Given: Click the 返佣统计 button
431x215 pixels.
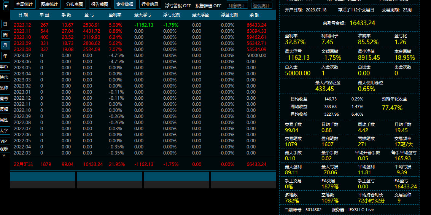Looking at the screenshot, I should [x=262, y=6].
